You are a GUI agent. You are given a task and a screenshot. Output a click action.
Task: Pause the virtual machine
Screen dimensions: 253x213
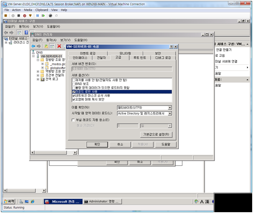click(x=38, y=15)
